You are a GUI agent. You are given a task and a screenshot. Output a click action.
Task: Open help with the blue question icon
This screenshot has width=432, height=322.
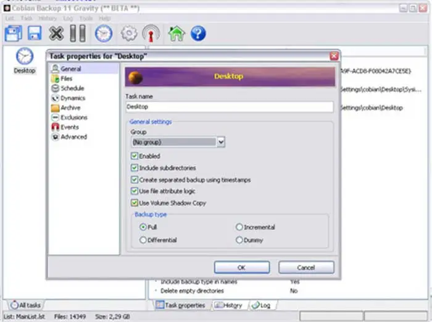[x=198, y=33]
